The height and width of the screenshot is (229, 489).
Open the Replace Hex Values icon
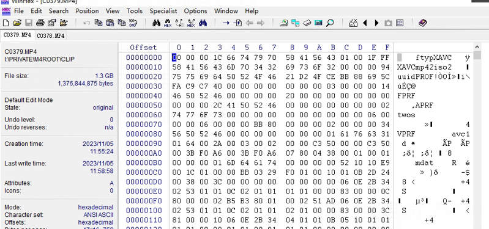pos(191,23)
